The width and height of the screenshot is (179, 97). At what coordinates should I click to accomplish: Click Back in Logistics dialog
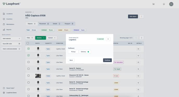[x=71, y=60]
